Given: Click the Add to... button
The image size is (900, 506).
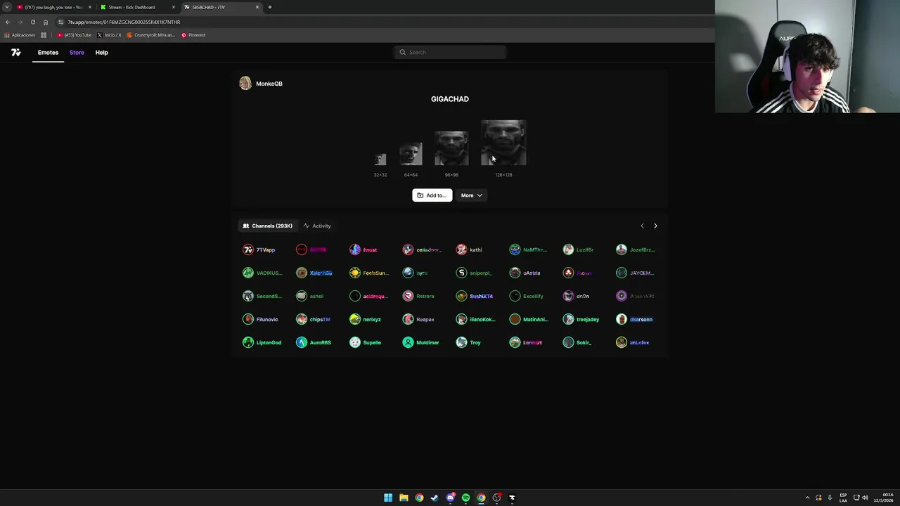Looking at the screenshot, I should (x=432, y=195).
